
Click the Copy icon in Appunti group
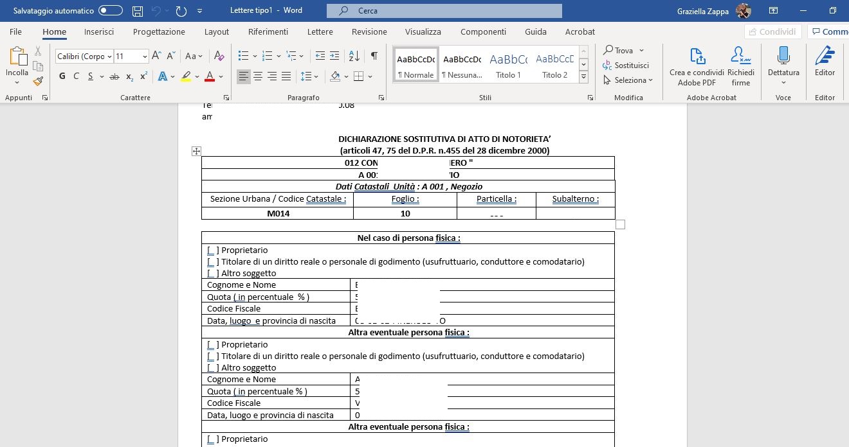coord(38,66)
